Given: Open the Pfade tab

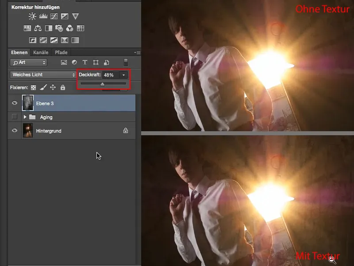Looking at the screenshot, I should coord(62,52).
